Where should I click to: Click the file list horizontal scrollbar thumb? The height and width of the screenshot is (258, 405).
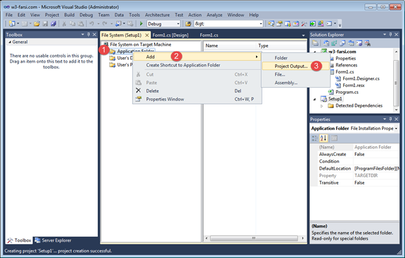pos(254,238)
